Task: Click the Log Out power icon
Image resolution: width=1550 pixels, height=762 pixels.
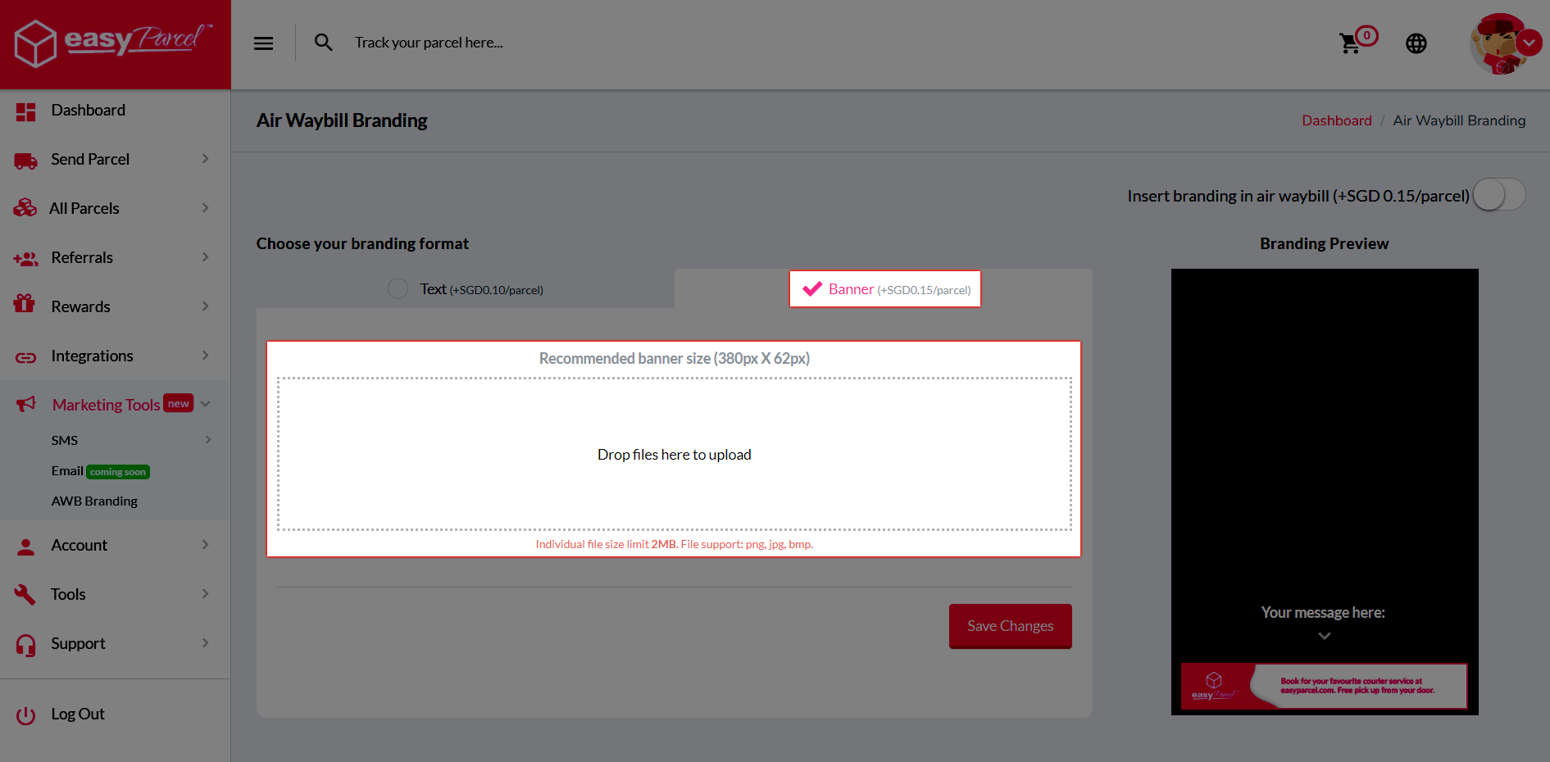Action: pos(26,715)
